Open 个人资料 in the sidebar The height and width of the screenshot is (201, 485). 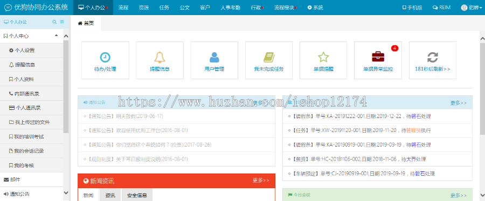32,79
